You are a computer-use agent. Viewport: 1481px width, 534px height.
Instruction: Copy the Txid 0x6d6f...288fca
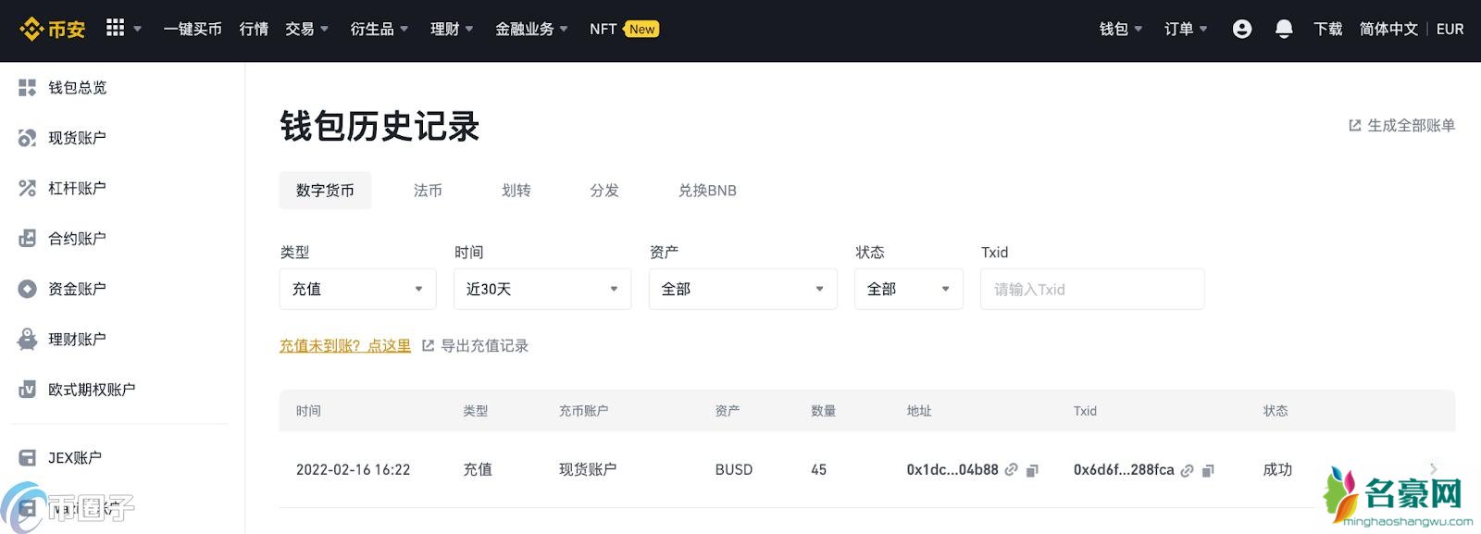tap(1208, 470)
